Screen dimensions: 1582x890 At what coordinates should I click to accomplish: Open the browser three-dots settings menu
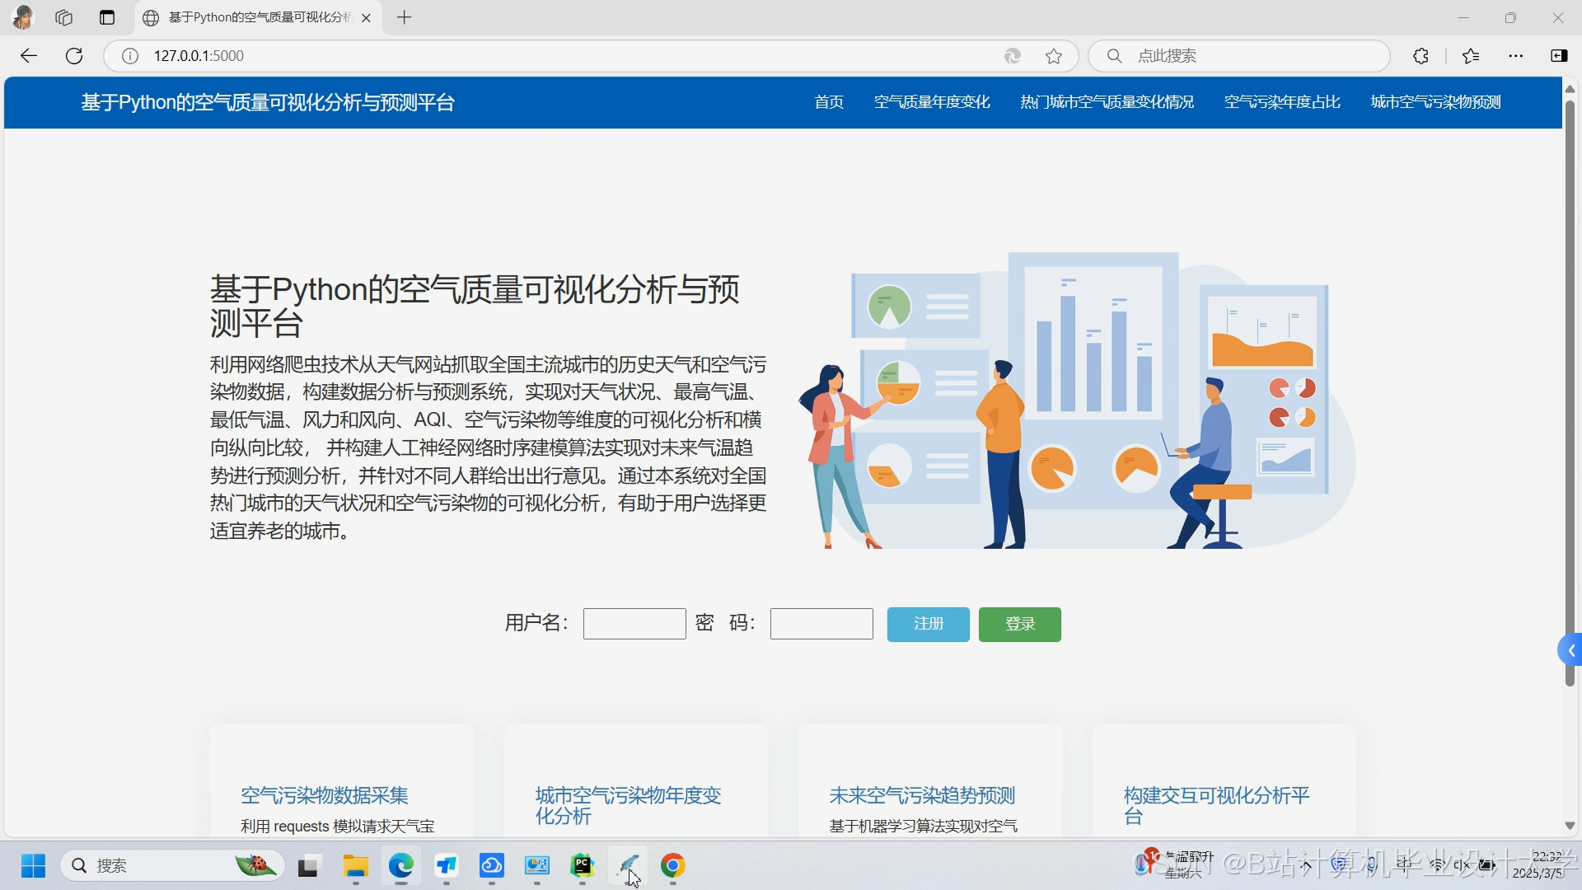(x=1516, y=56)
